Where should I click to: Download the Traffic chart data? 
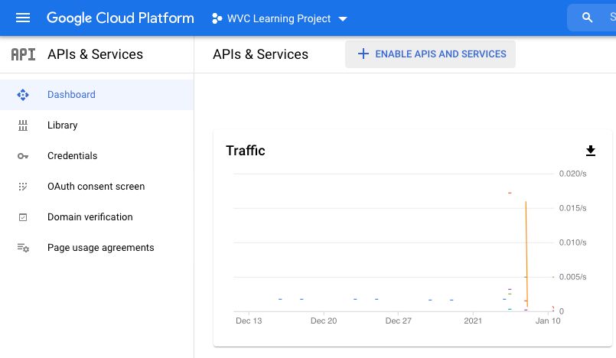pos(591,151)
